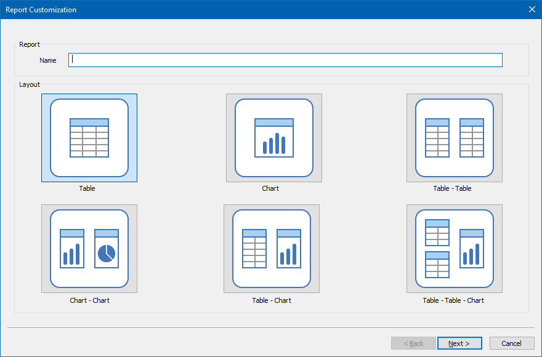This screenshot has height=357, width=542.
Task: Click the "Chart - Chart" caption
Action: (89, 300)
